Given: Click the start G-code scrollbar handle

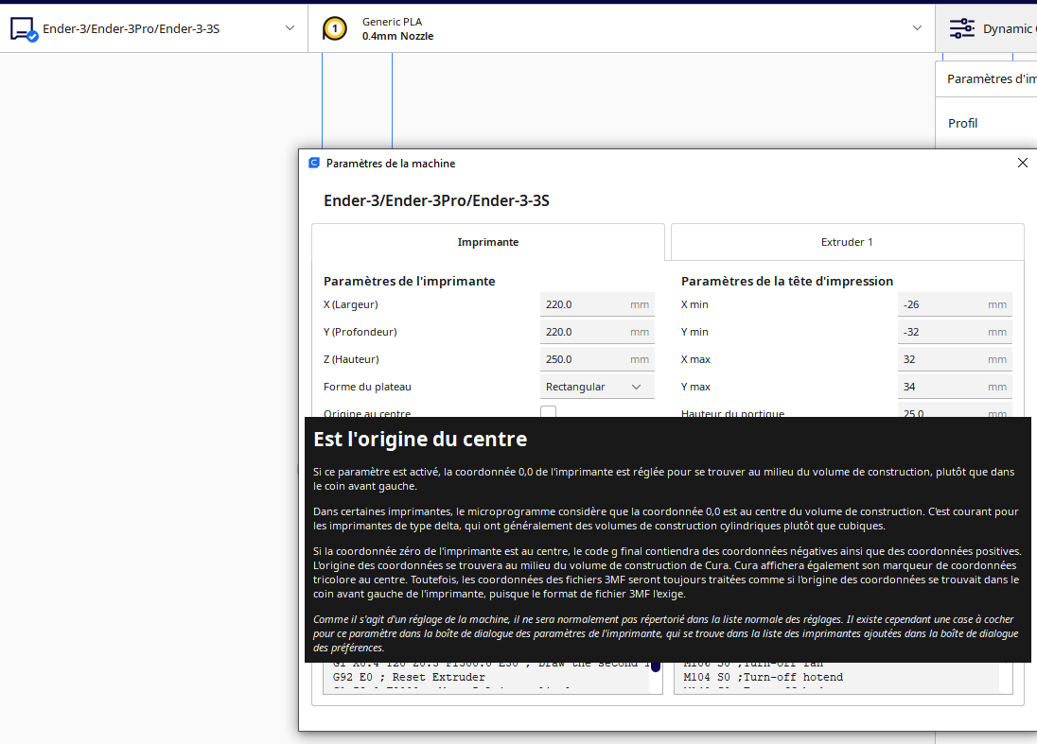Looking at the screenshot, I should coord(656,666).
